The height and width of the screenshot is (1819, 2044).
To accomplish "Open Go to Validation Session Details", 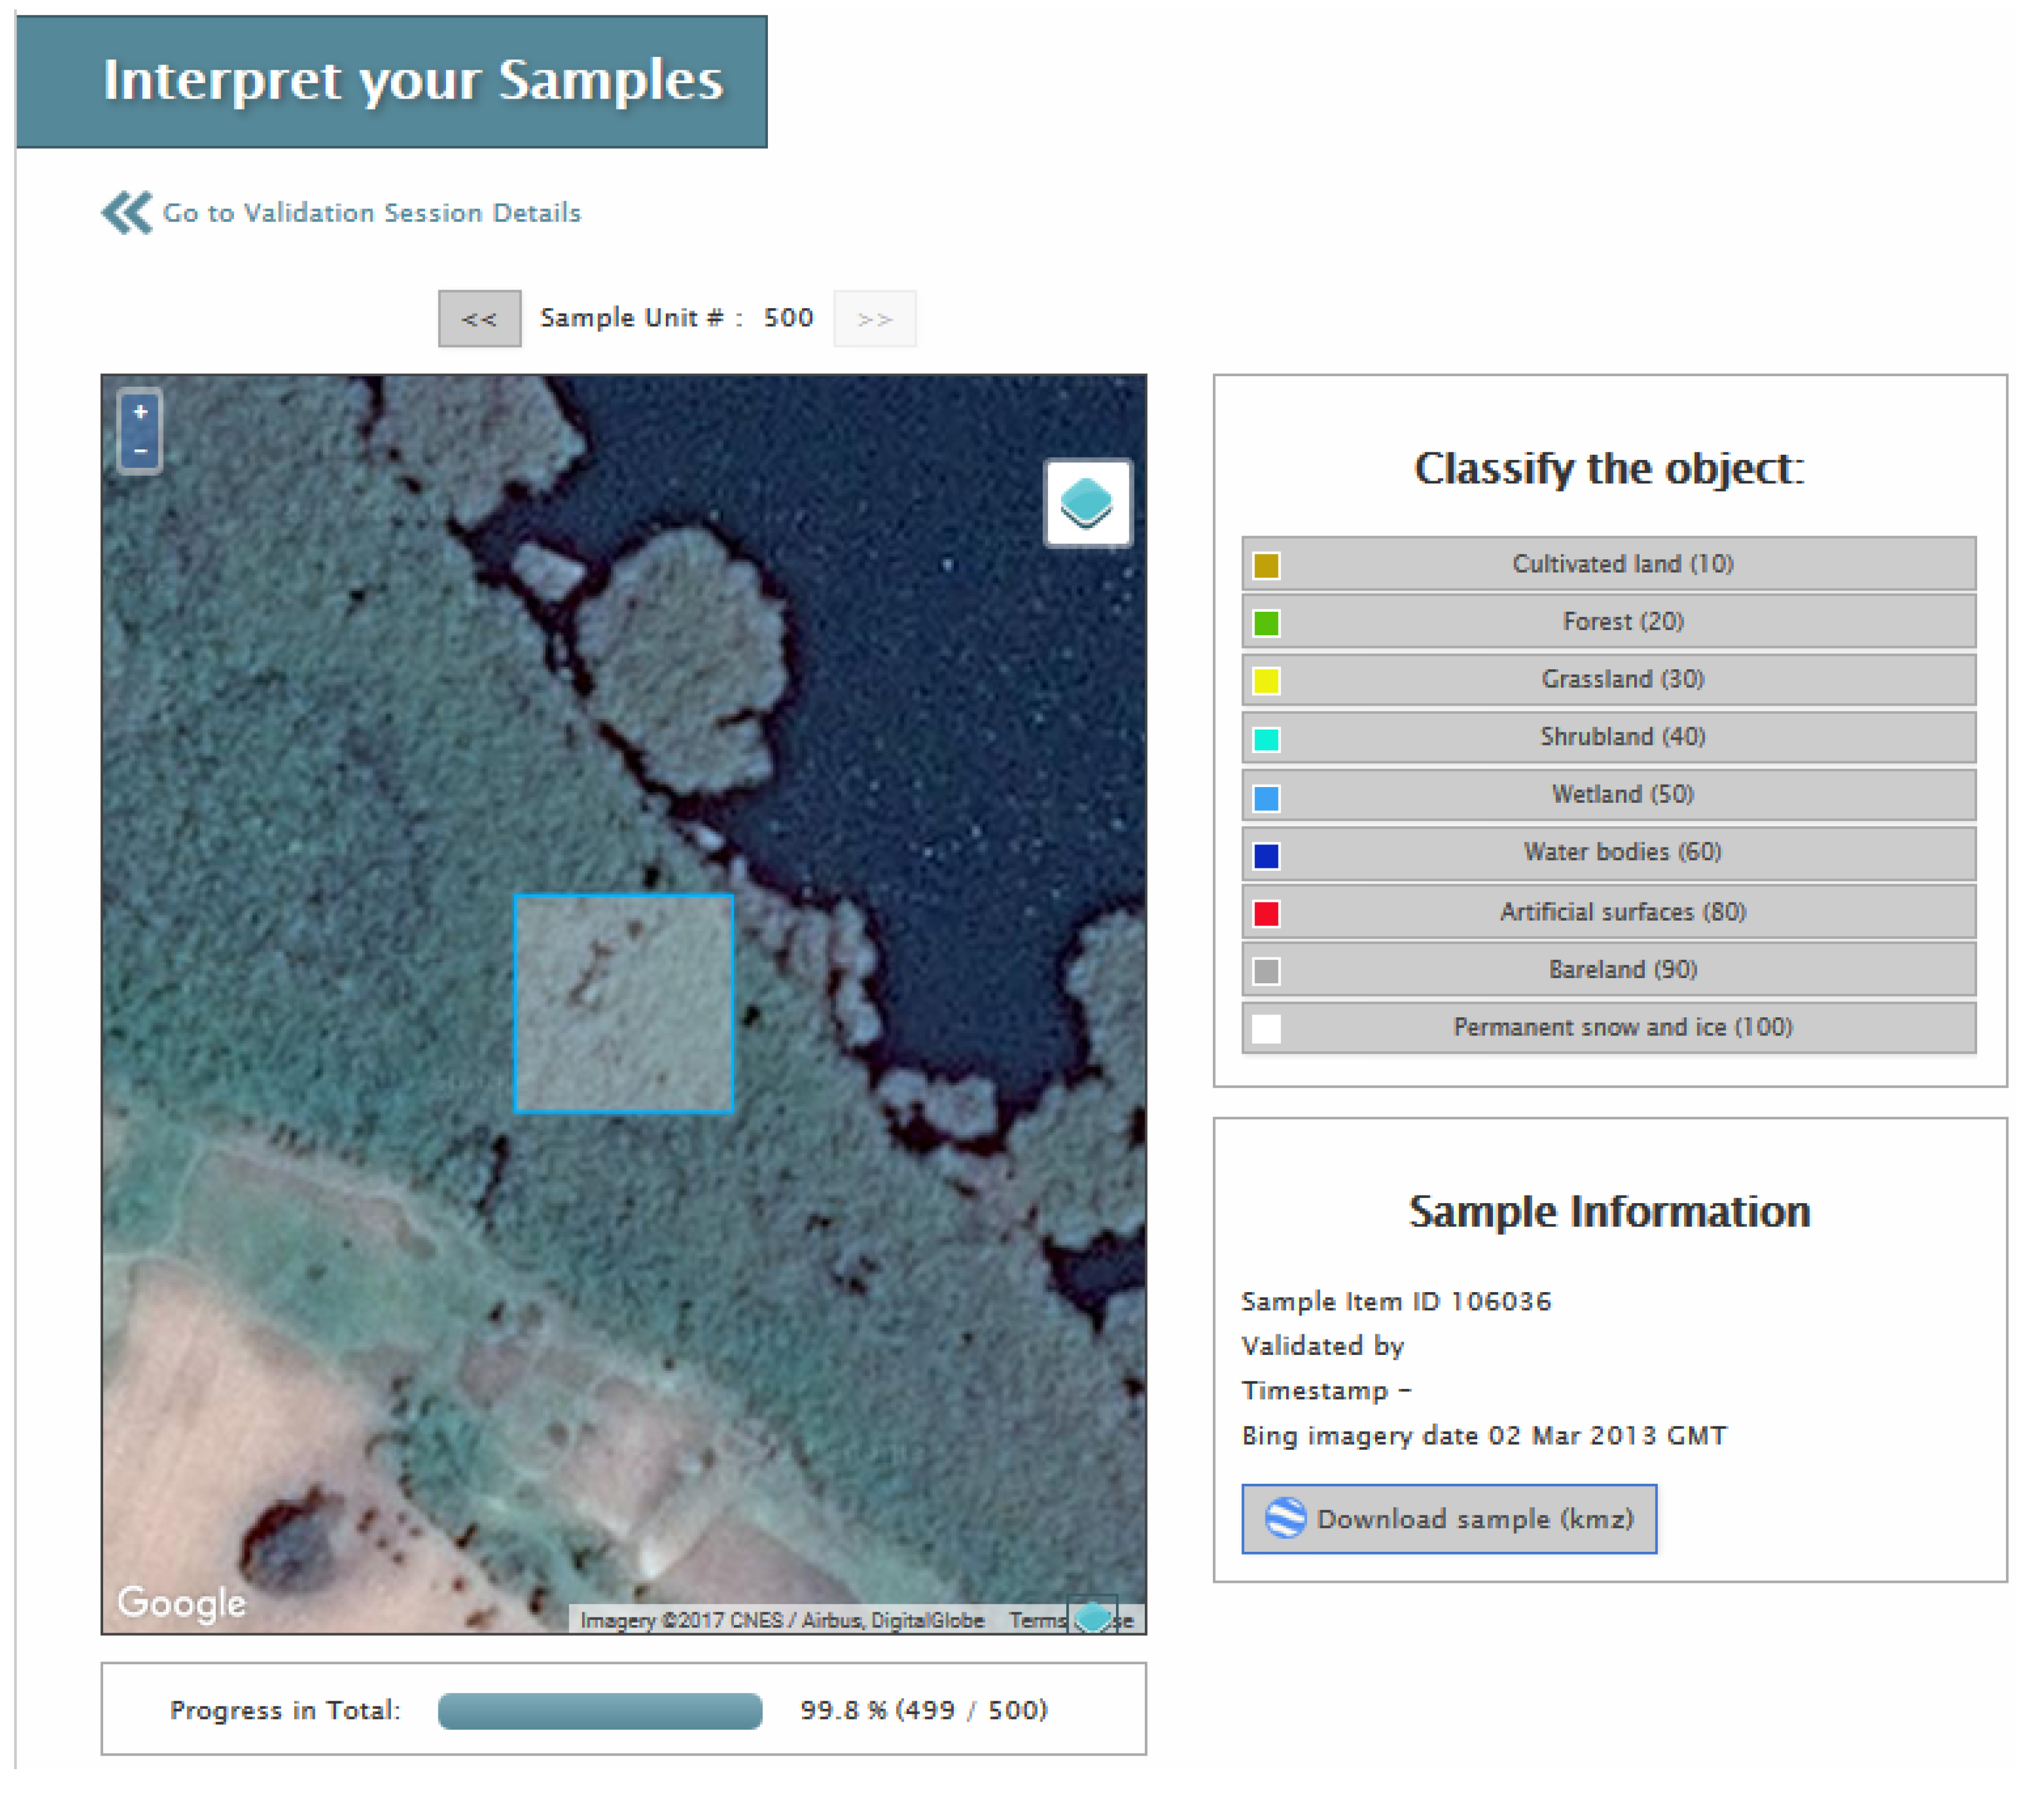I will point(373,212).
